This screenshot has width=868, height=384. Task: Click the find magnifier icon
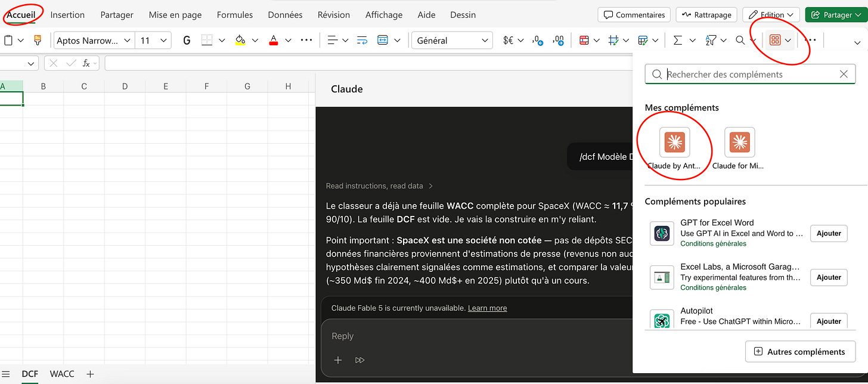click(740, 41)
